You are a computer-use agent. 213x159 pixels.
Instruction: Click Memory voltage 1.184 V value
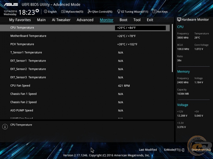[199, 82]
